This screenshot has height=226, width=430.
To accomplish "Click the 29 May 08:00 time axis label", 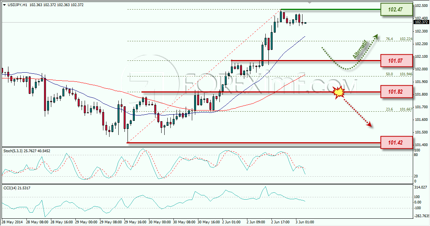I will 111,222.
